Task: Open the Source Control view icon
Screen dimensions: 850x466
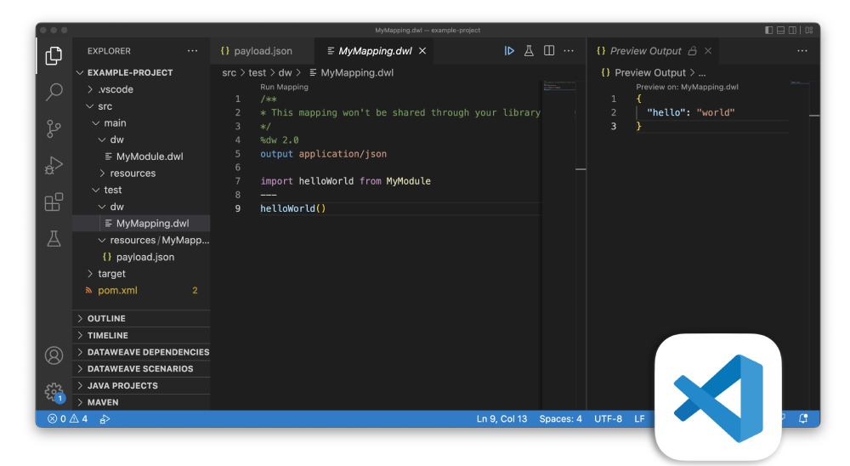Action: pos(54,128)
